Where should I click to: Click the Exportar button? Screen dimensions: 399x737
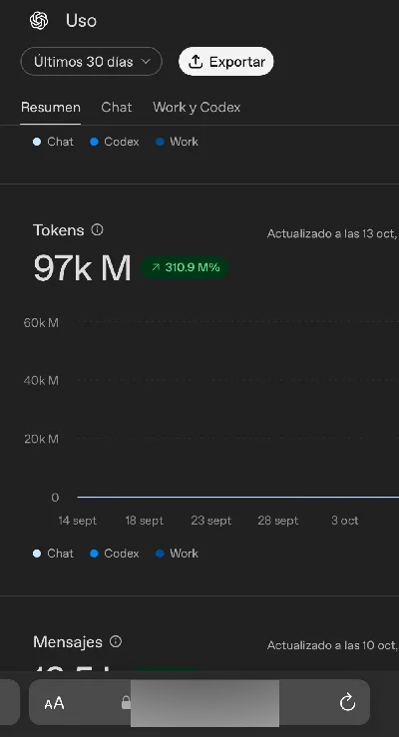pos(226,62)
